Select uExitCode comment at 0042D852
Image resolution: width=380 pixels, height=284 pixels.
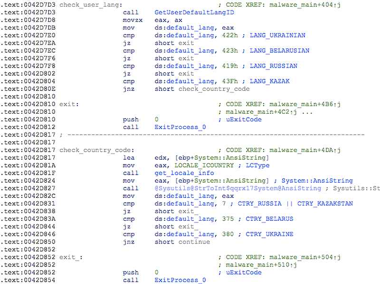click(244, 273)
